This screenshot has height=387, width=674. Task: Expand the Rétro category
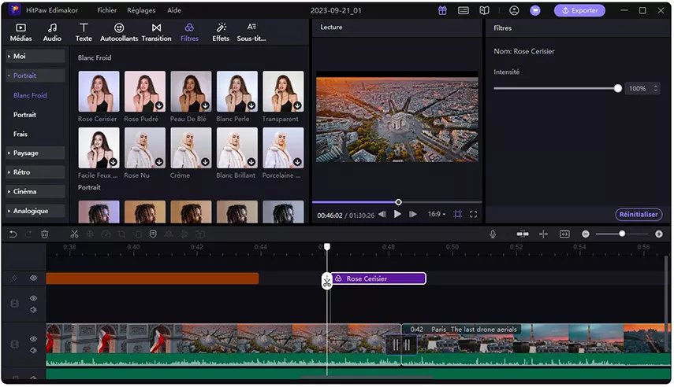(35, 172)
